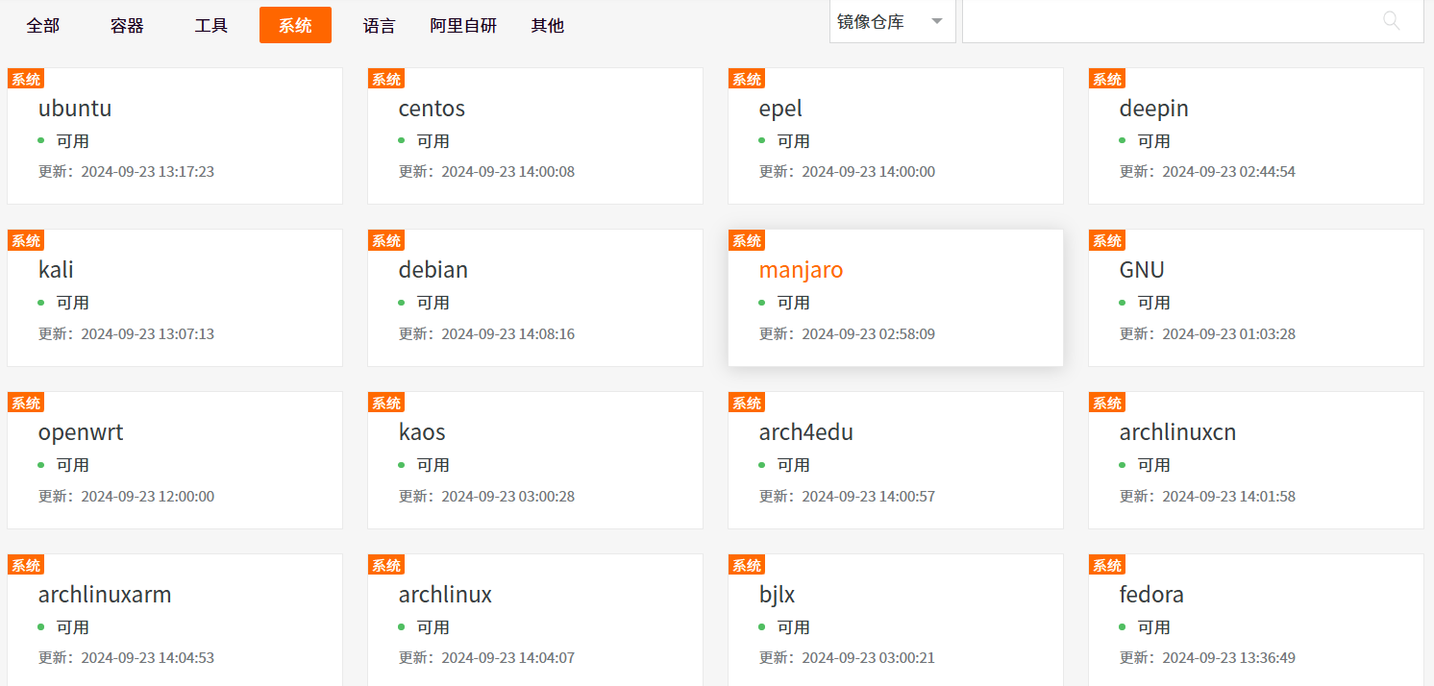Click the green status dot for openwrt

41,465
